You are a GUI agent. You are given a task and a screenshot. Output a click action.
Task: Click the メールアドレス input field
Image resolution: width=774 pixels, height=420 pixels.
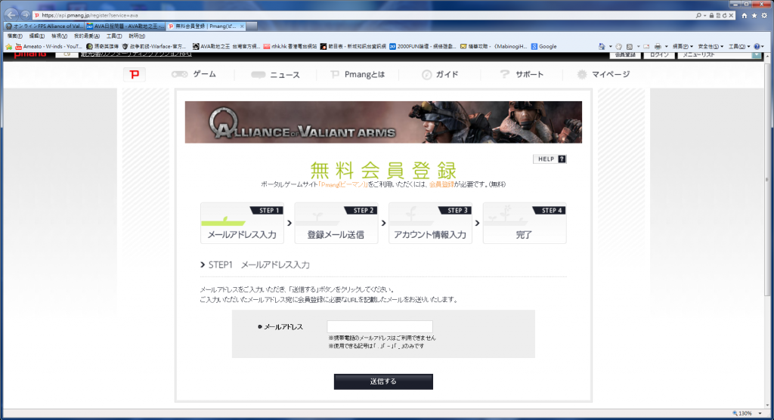coord(379,327)
